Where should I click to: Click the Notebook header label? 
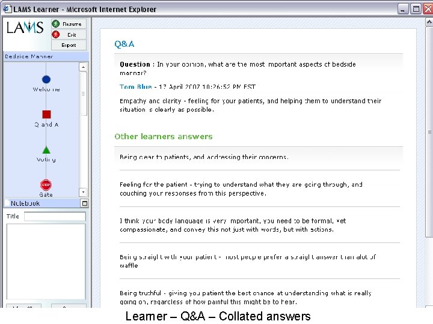25,203
